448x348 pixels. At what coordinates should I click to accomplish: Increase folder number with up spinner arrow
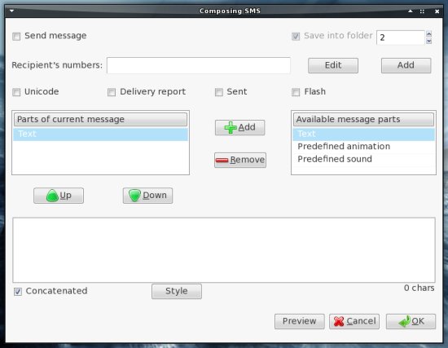[428, 33]
